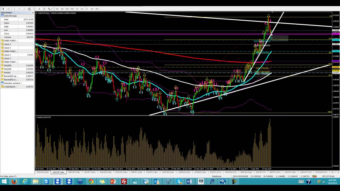Open FileZilla from taskbar
This screenshot has height=191, width=340.
tap(124, 182)
